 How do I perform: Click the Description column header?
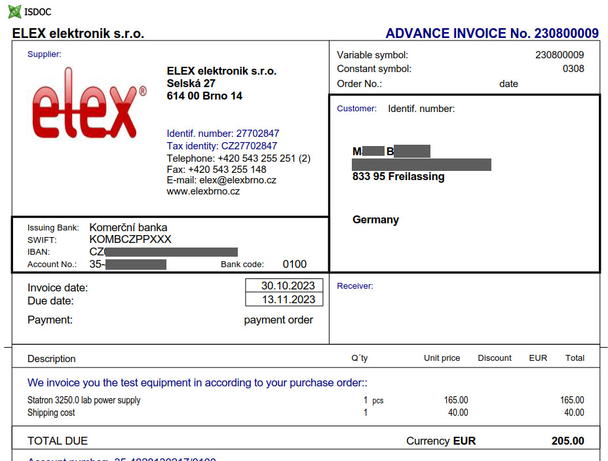pyautogui.click(x=52, y=359)
